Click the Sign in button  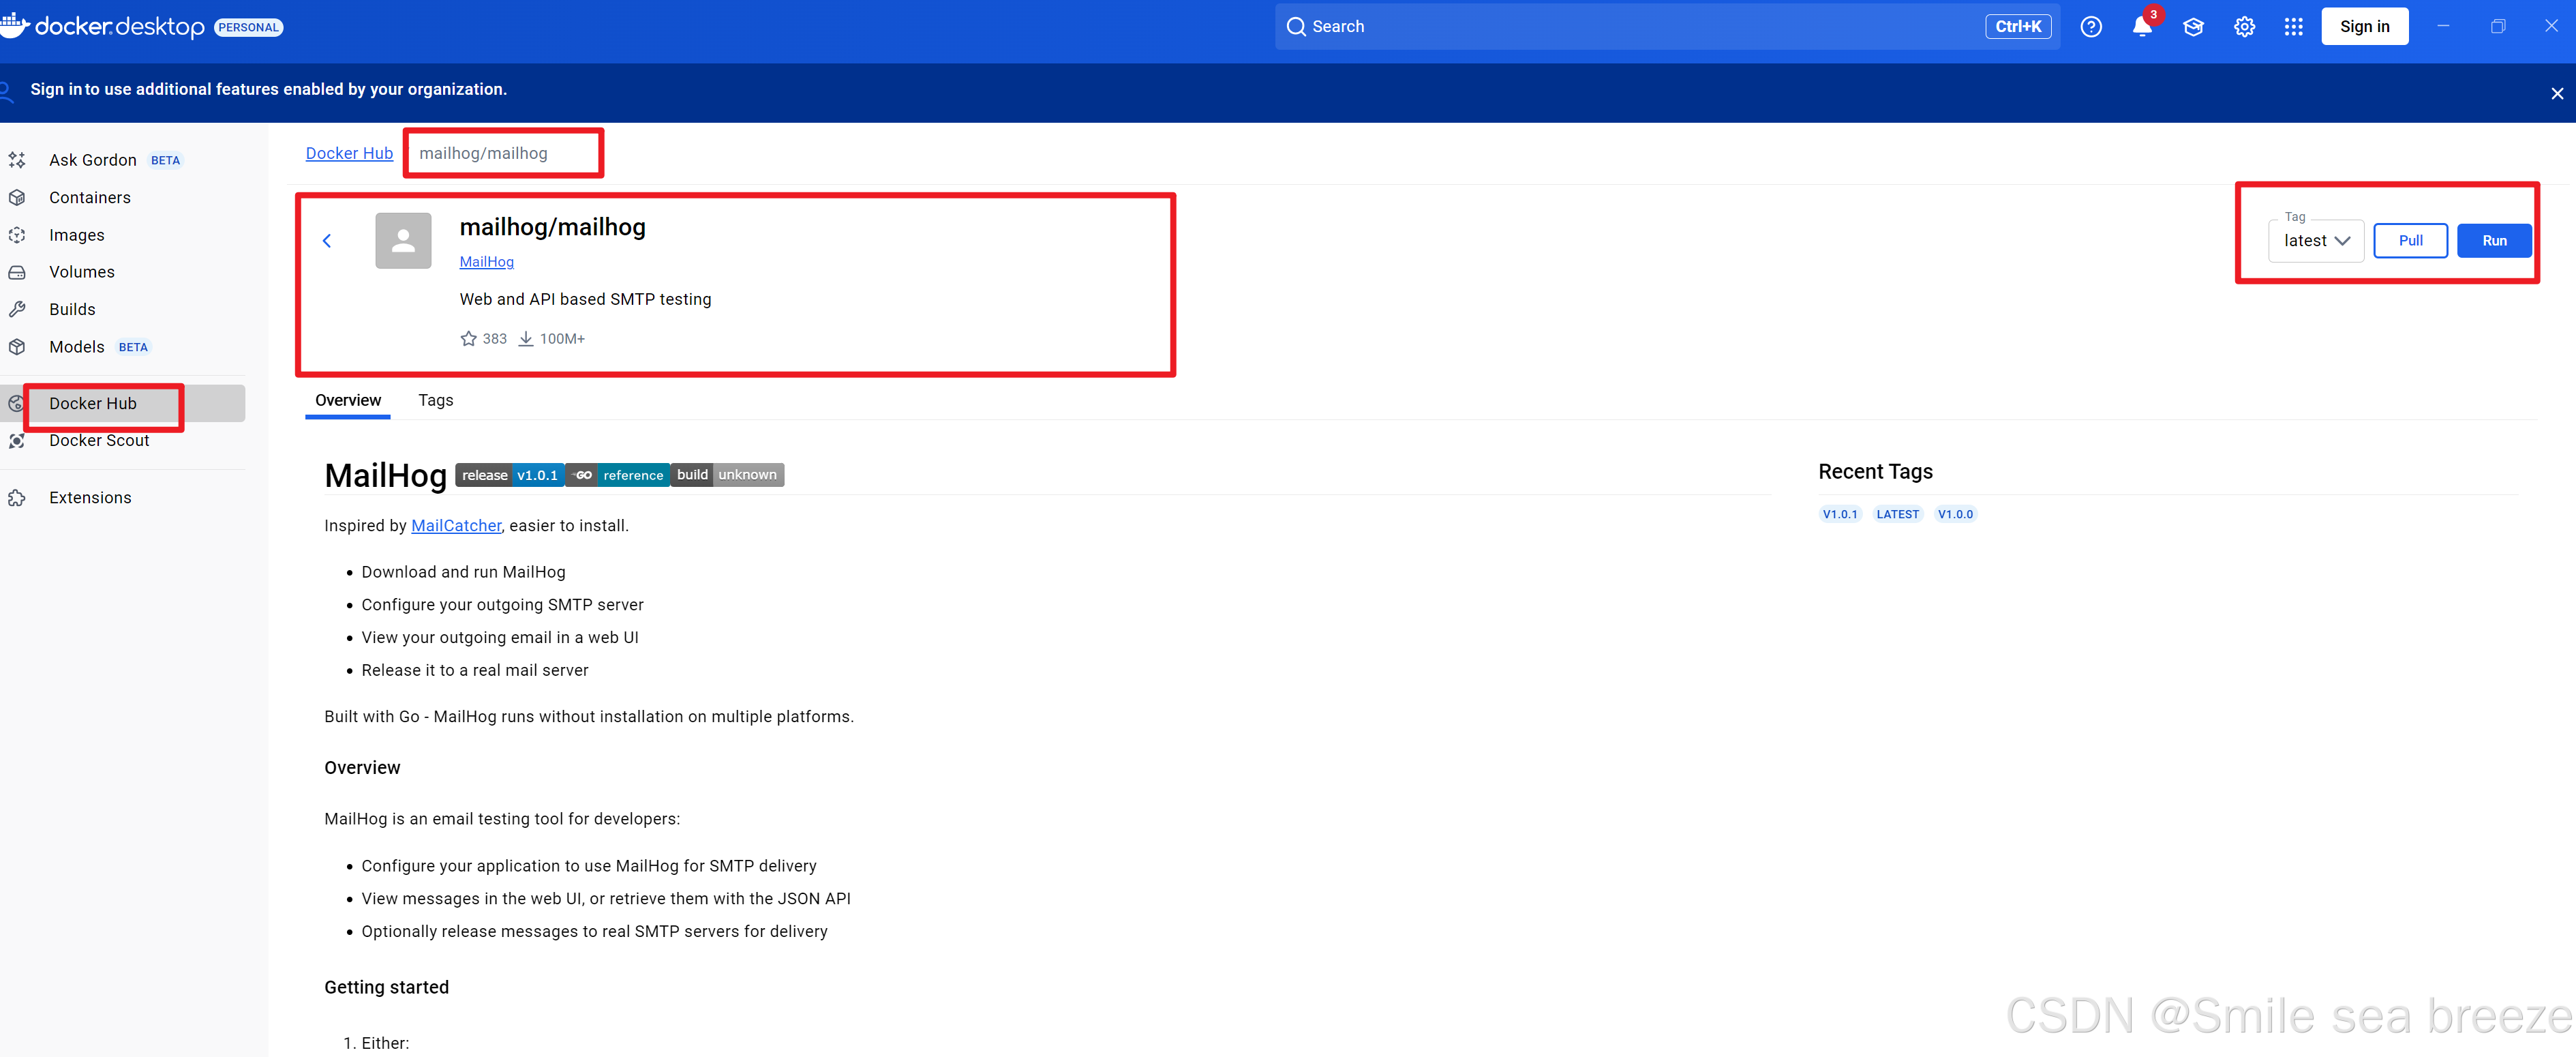pyautogui.click(x=2364, y=27)
